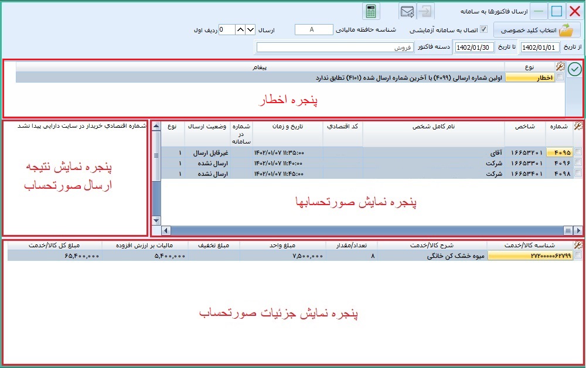Click the folder icon for private key

566,29
